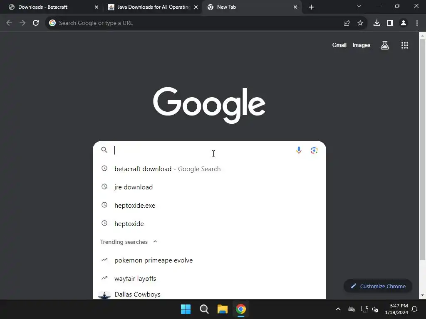Share this page icon in address bar
Image resolution: width=426 pixels, height=319 pixels.
(x=347, y=23)
